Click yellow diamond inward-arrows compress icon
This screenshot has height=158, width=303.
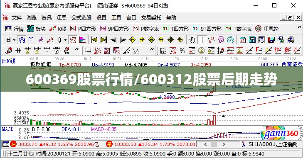tap(161, 40)
